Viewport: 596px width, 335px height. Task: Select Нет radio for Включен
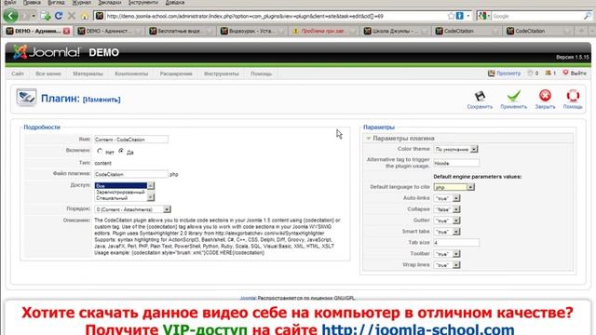[x=100, y=151]
